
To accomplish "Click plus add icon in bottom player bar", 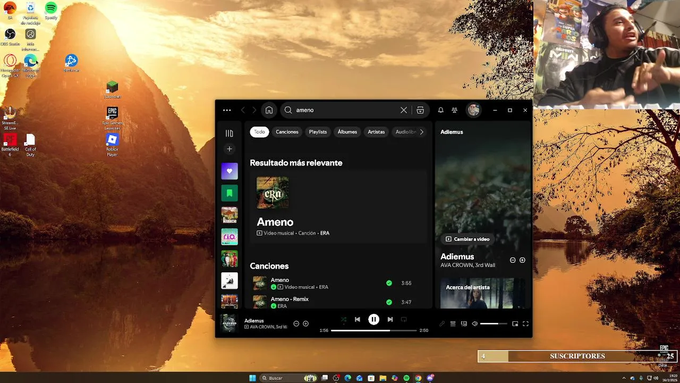I will tap(305, 323).
